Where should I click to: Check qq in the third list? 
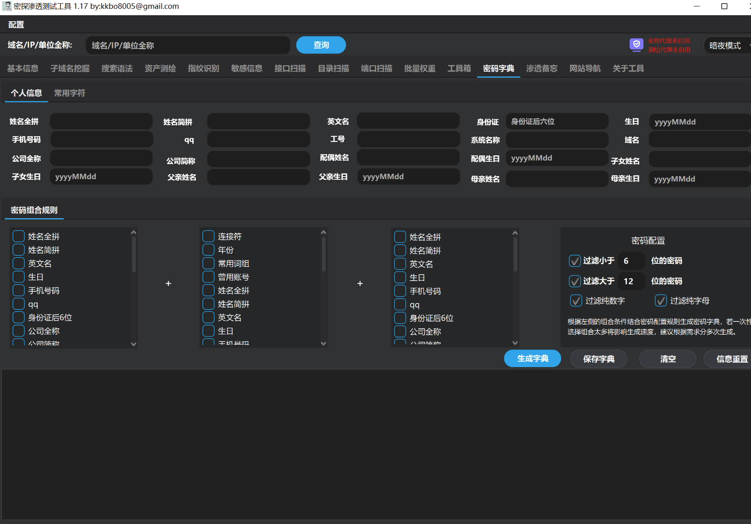tap(400, 304)
